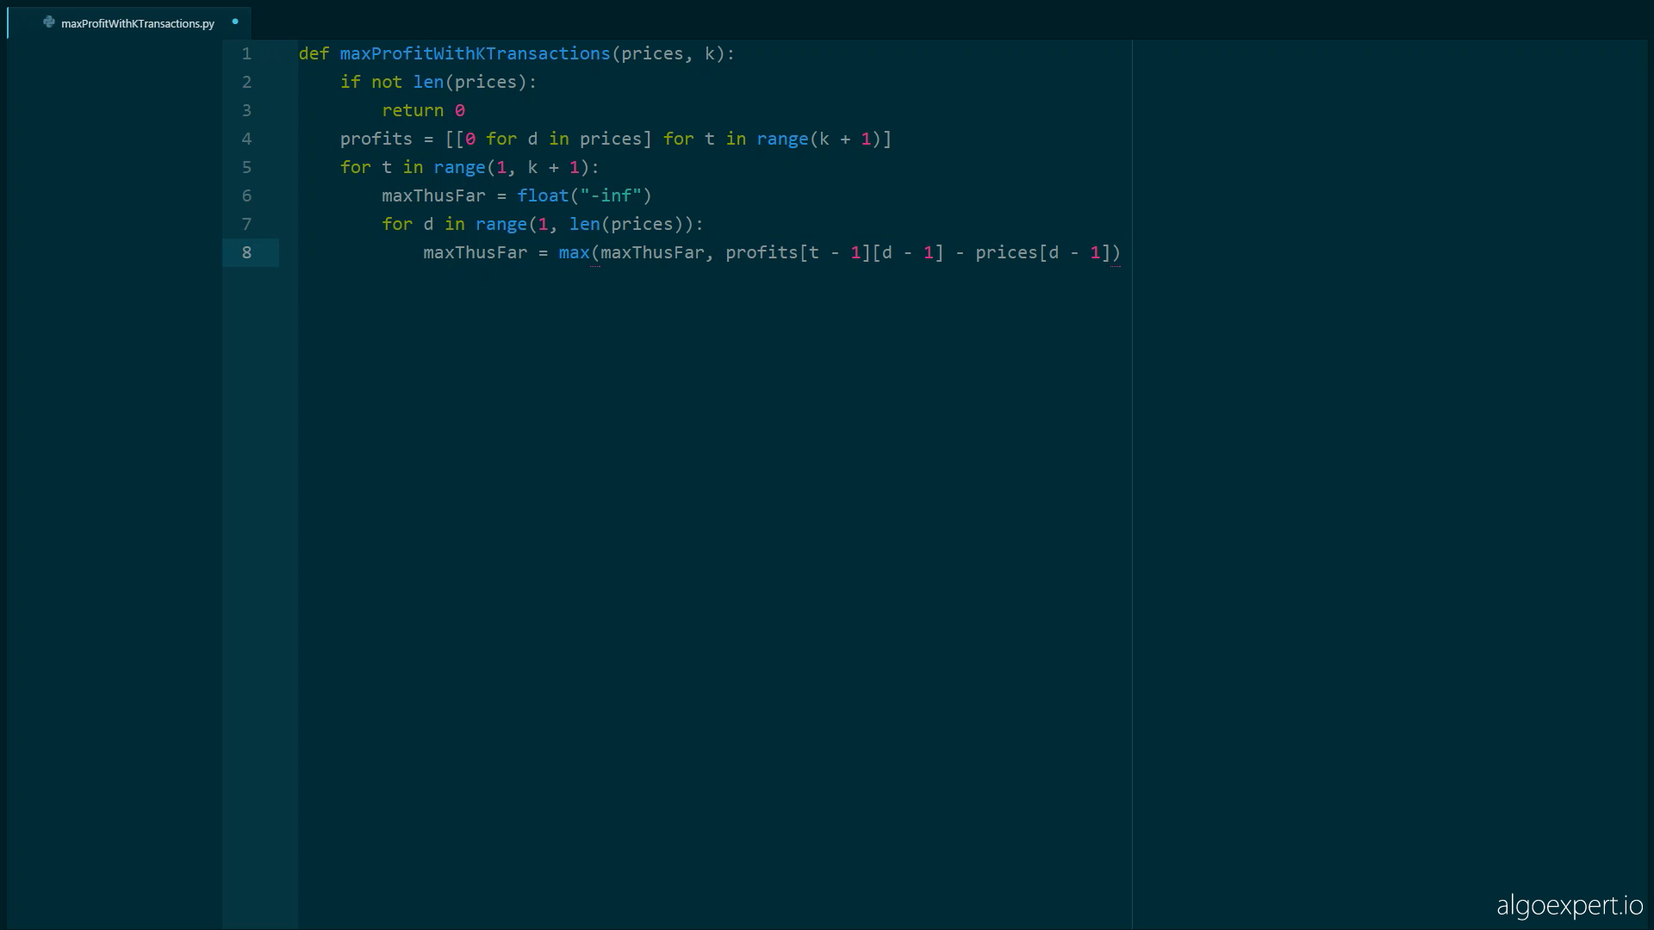Place cursor on function name maxProfitWithKTransactions
Viewport: 1654px width, 930px height.
[475, 53]
